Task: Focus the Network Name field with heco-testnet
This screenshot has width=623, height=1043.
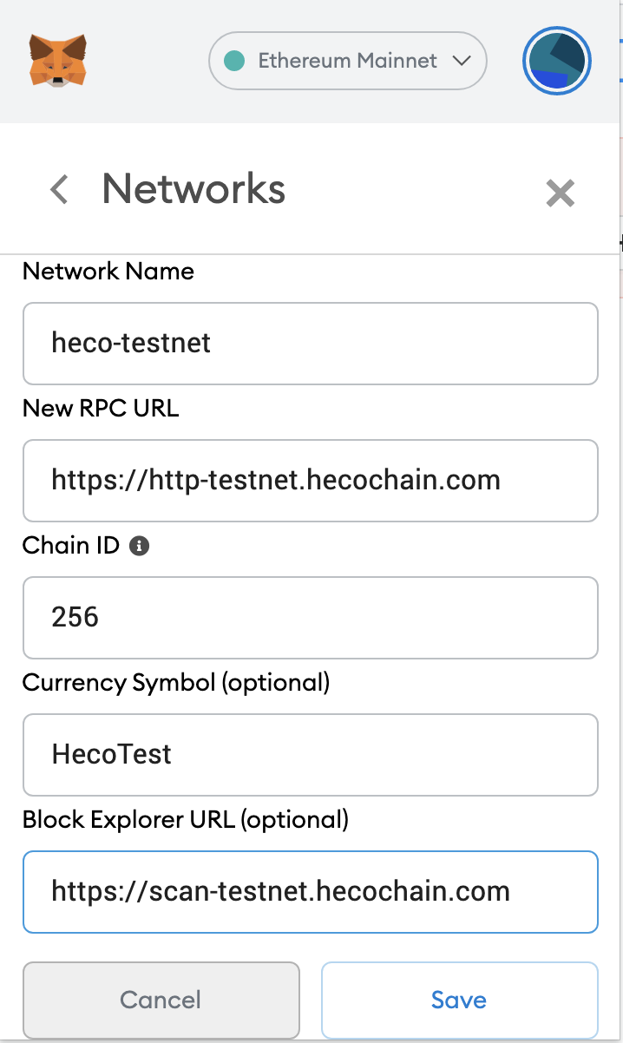Action: (x=310, y=343)
